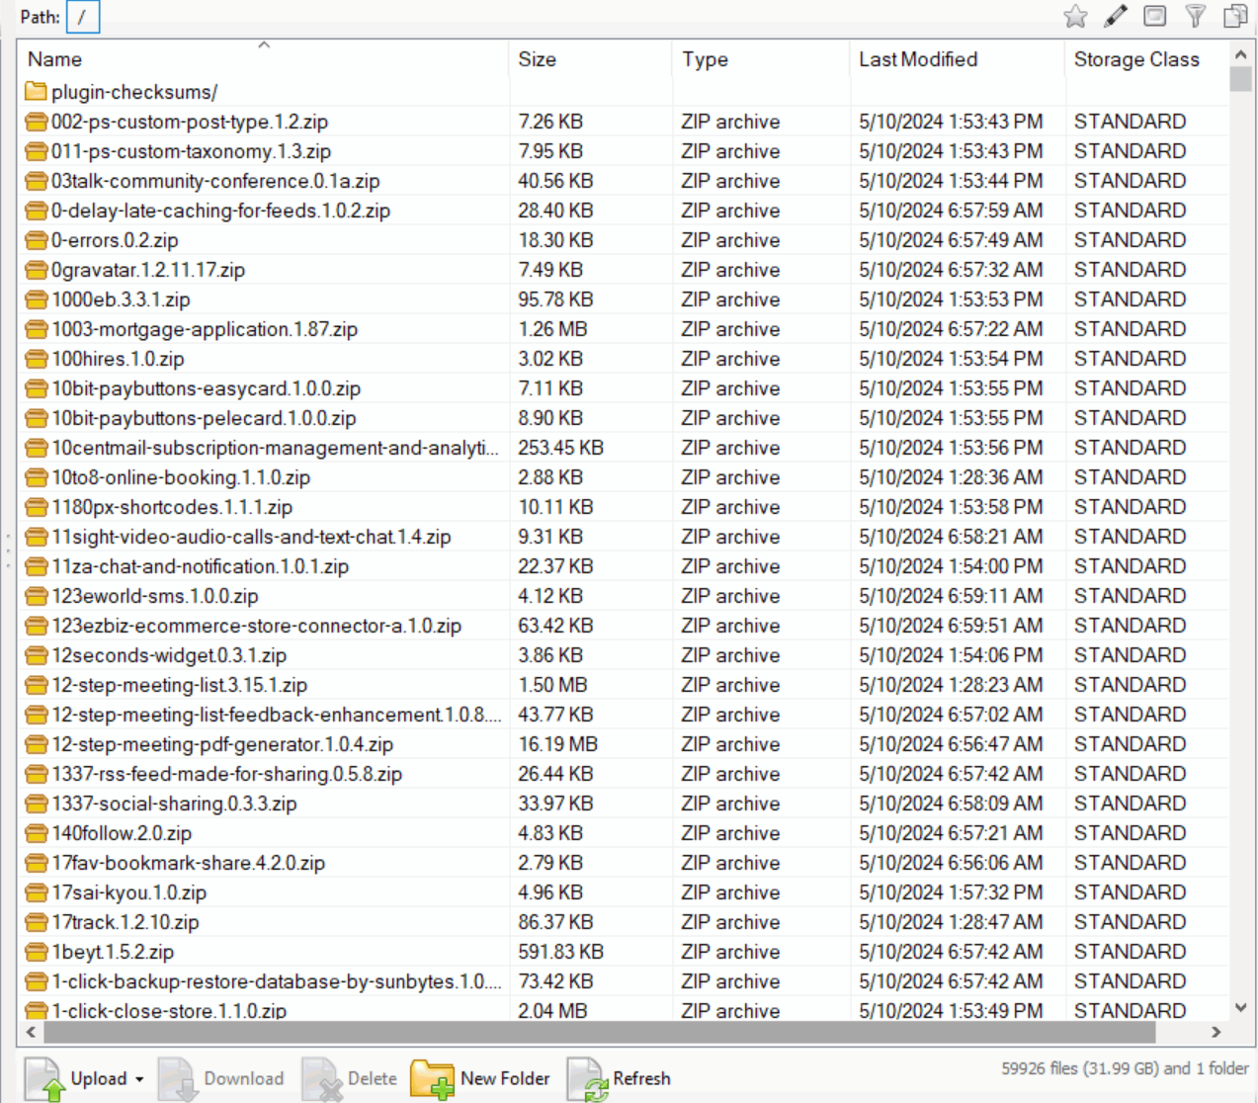This screenshot has width=1258, height=1103.
Task: Select 0-delay-late-caching-for-feeds.1.0.2.zip
Action: 220,211
